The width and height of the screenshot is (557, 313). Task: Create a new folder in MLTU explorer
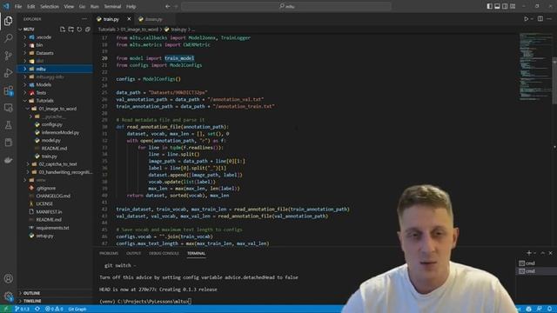(x=71, y=29)
